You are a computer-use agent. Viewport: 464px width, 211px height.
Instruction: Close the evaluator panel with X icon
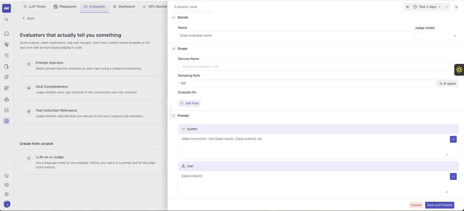point(456,7)
